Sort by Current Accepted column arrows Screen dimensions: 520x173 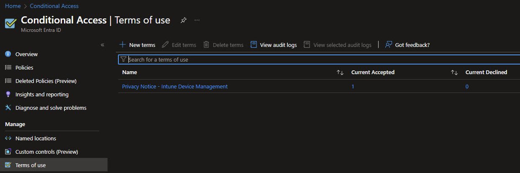click(454, 72)
